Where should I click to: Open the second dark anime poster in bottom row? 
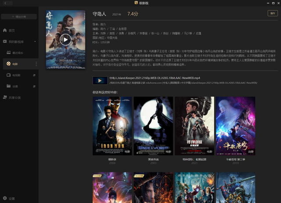(x=153, y=188)
